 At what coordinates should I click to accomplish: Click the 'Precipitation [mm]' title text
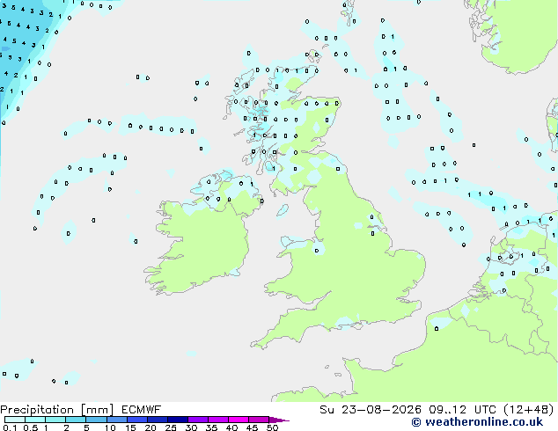pos(57,410)
